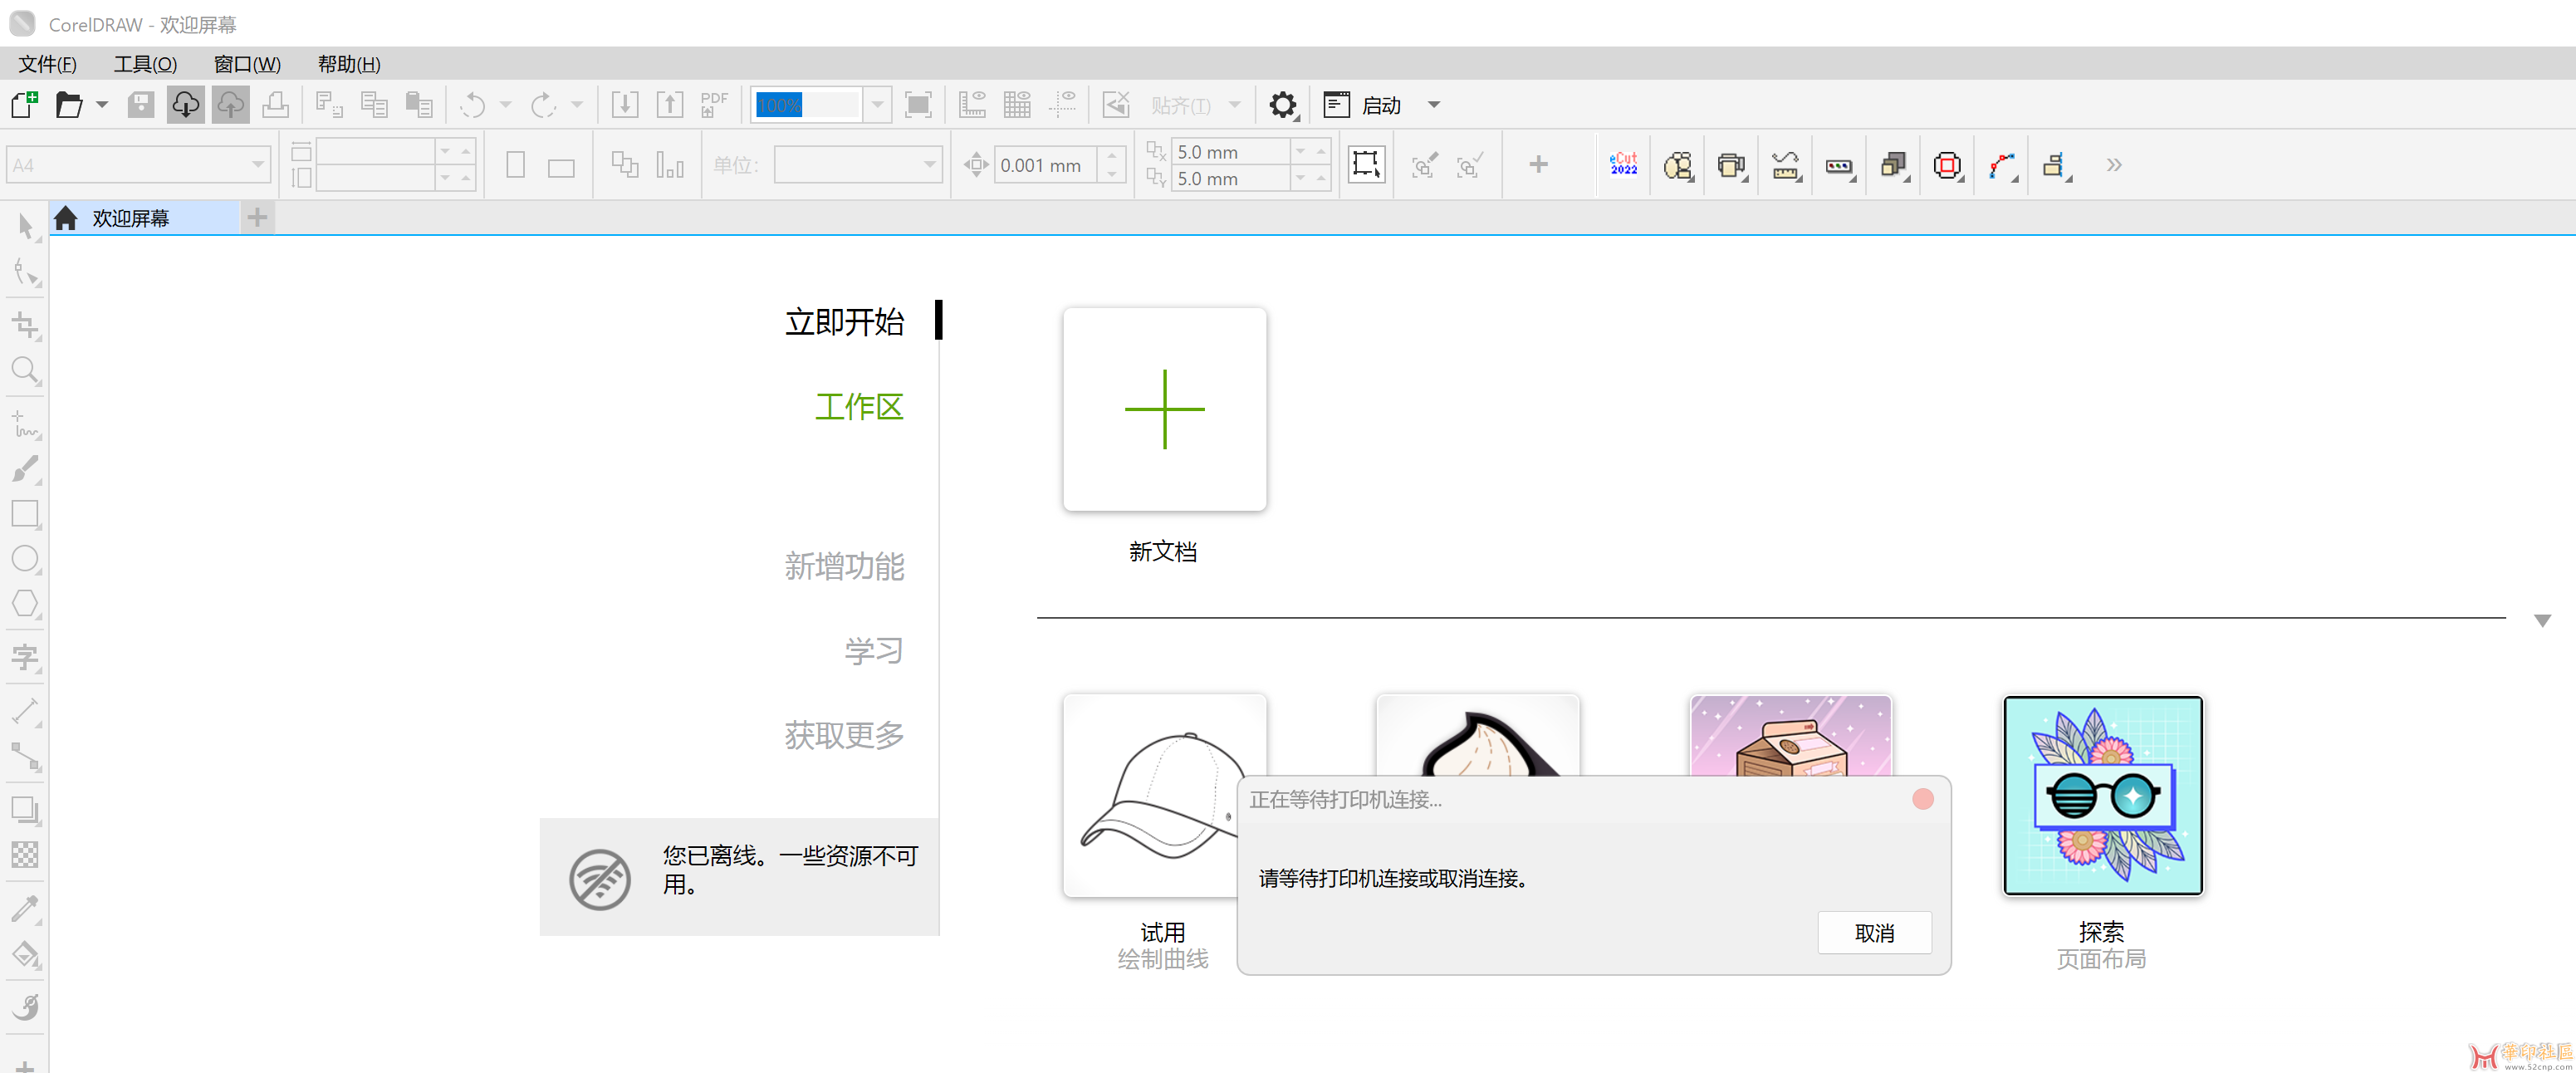Click the Print icon in toolbar
This screenshot has width=2576, height=1073.
pos(275,104)
